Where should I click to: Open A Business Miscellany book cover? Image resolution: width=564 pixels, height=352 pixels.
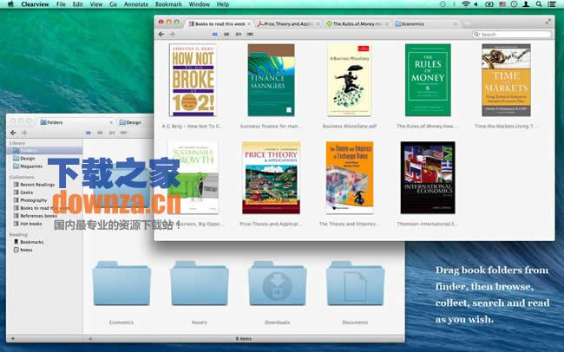click(350, 80)
